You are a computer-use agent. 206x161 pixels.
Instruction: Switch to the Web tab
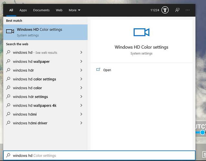[x=59, y=10]
